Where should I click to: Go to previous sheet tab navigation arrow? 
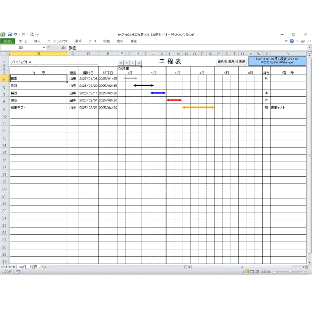pyautogui.click(x=6, y=267)
